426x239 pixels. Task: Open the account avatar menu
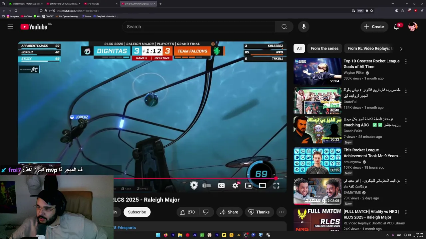coord(413,27)
